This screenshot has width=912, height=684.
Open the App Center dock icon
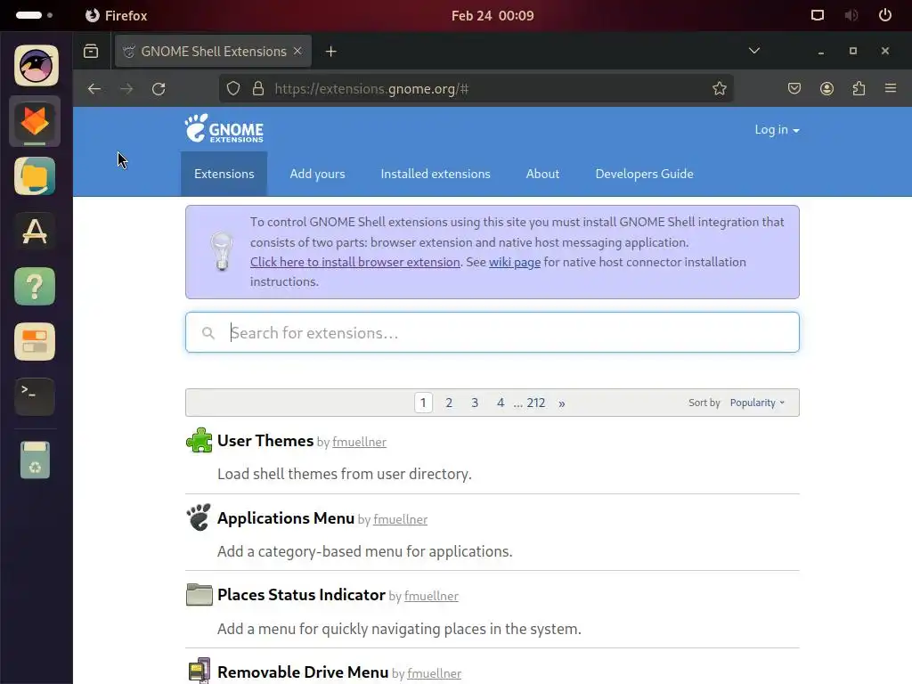(x=35, y=232)
